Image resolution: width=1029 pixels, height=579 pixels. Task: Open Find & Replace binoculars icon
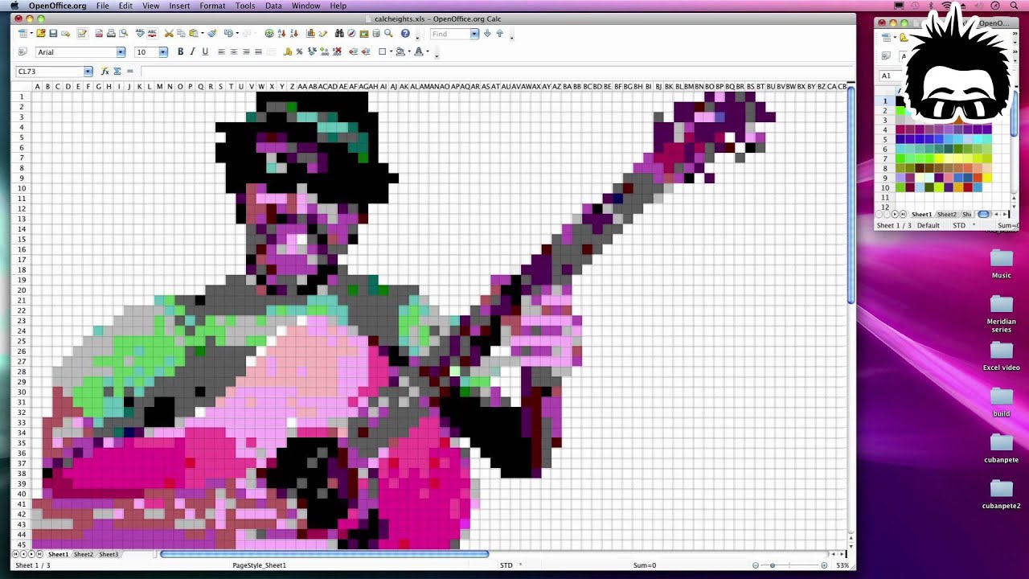coord(339,33)
